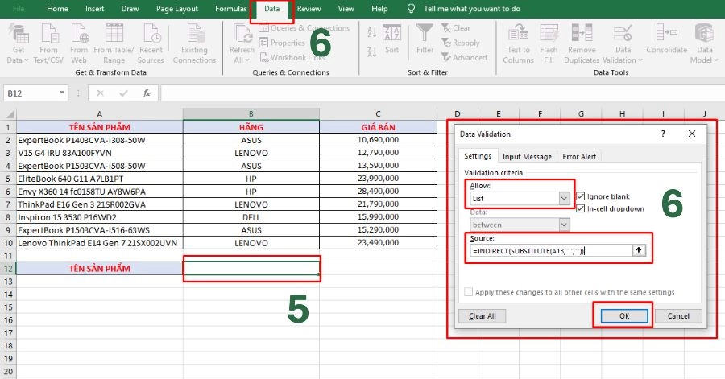Open the Get Data menu

[18, 44]
